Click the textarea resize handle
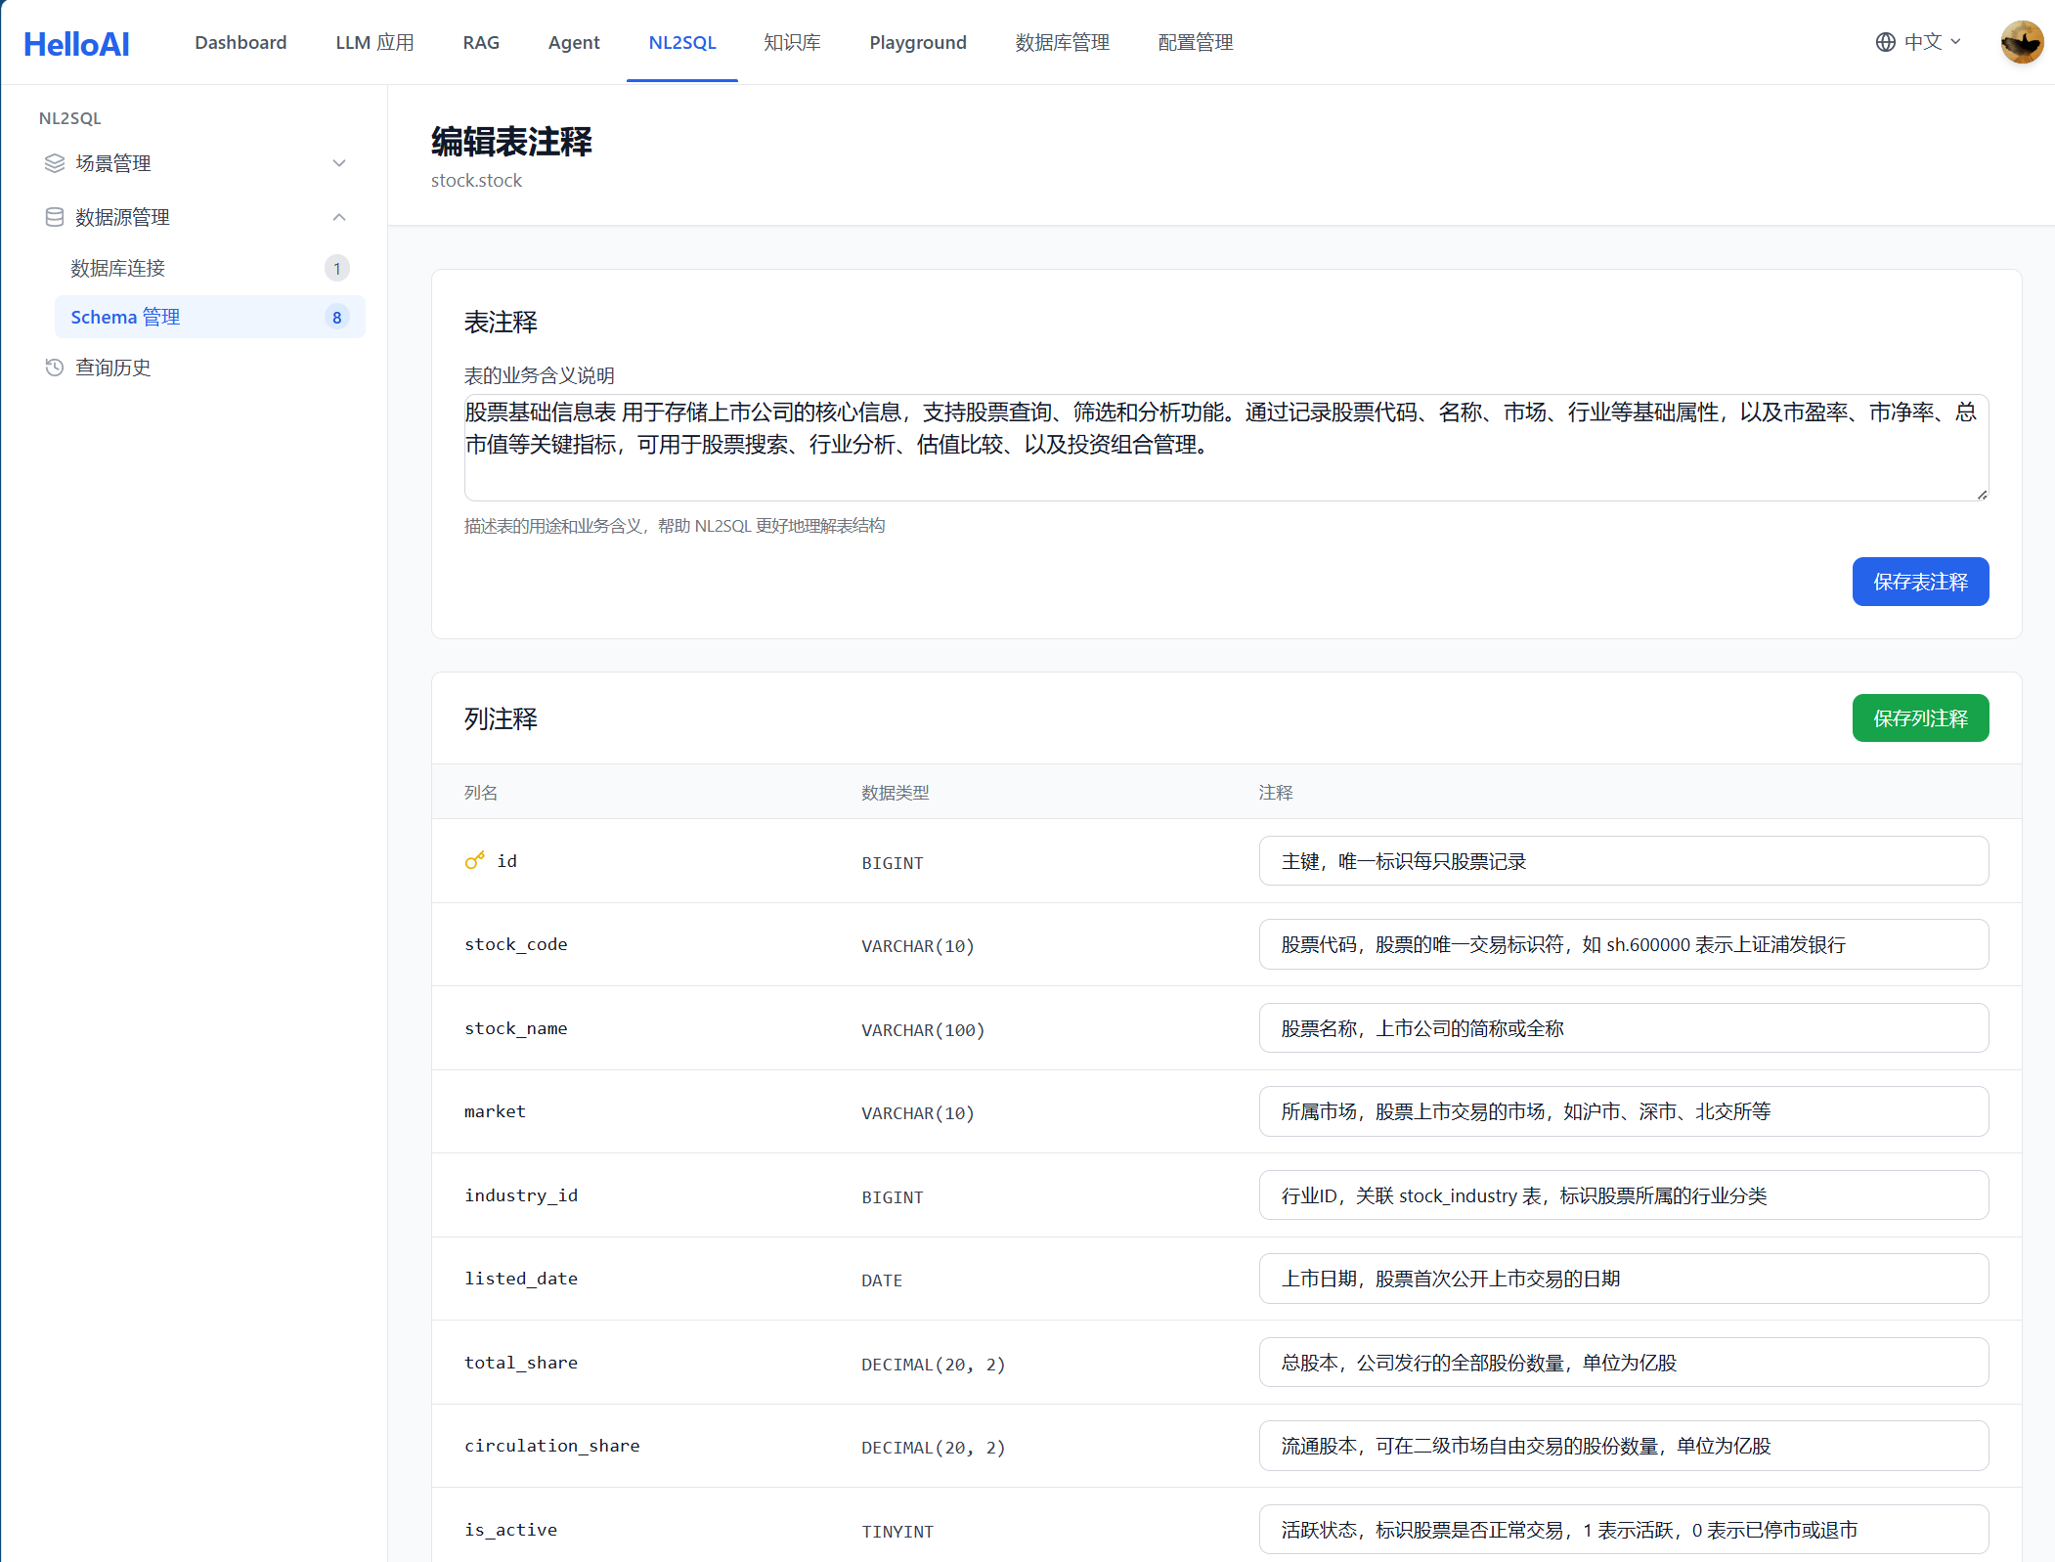 click(x=1982, y=495)
